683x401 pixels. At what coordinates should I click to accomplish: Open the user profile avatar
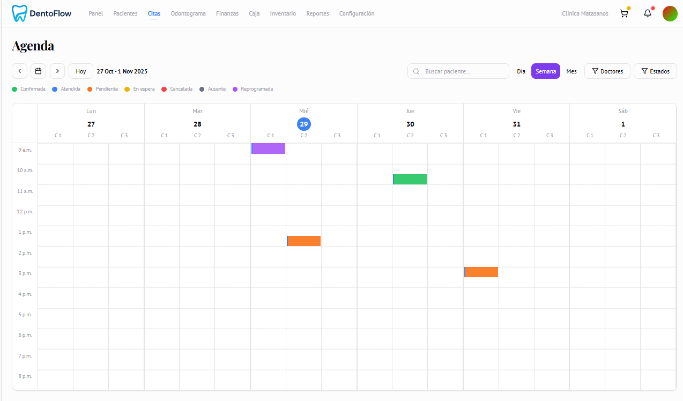point(670,13)
